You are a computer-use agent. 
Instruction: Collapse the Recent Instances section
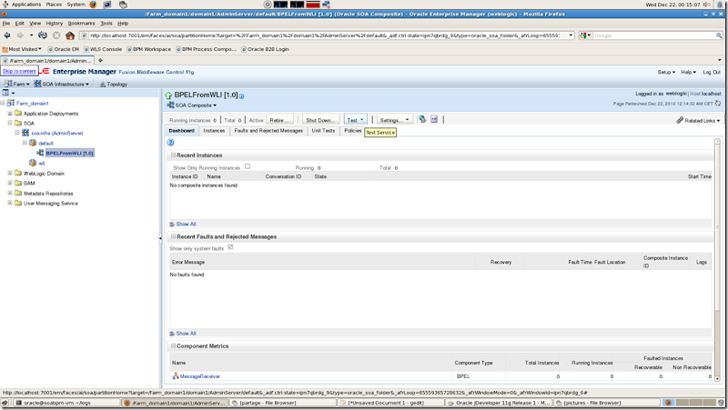coord(173,155)
